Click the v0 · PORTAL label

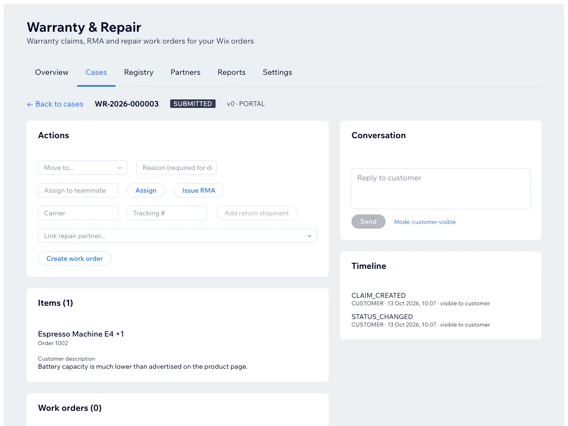point(246,104)
